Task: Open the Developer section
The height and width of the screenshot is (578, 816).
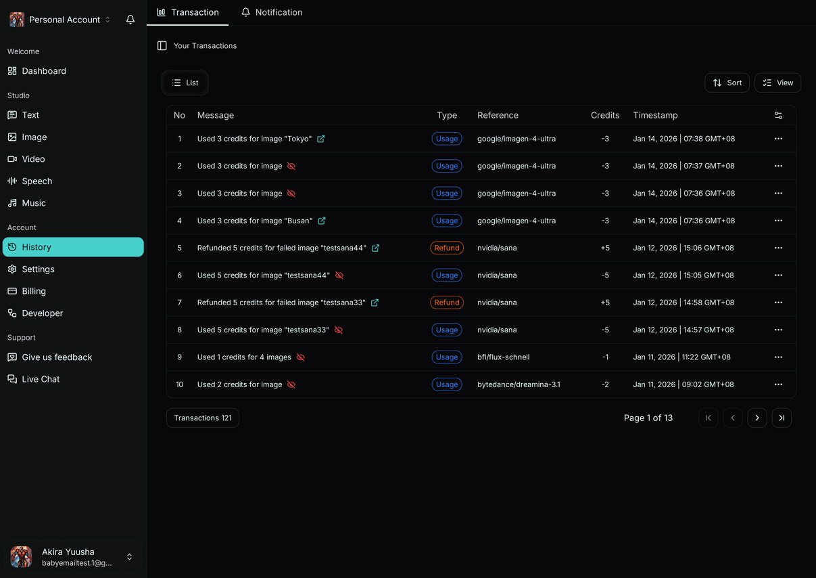Action: coord(42,313)
